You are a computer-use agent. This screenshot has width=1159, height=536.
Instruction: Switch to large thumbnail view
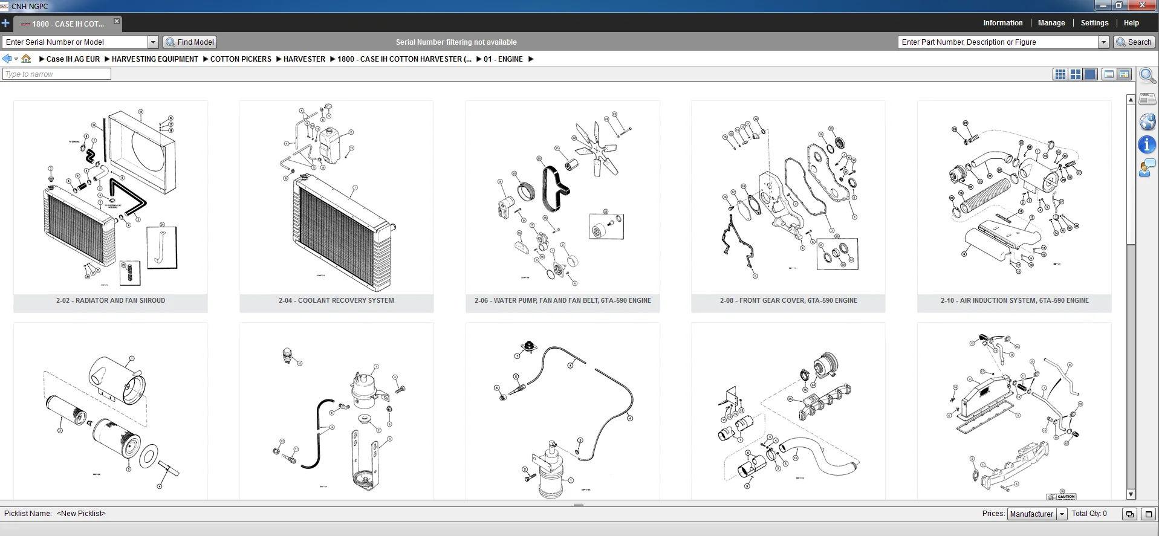pos(1090,74)
